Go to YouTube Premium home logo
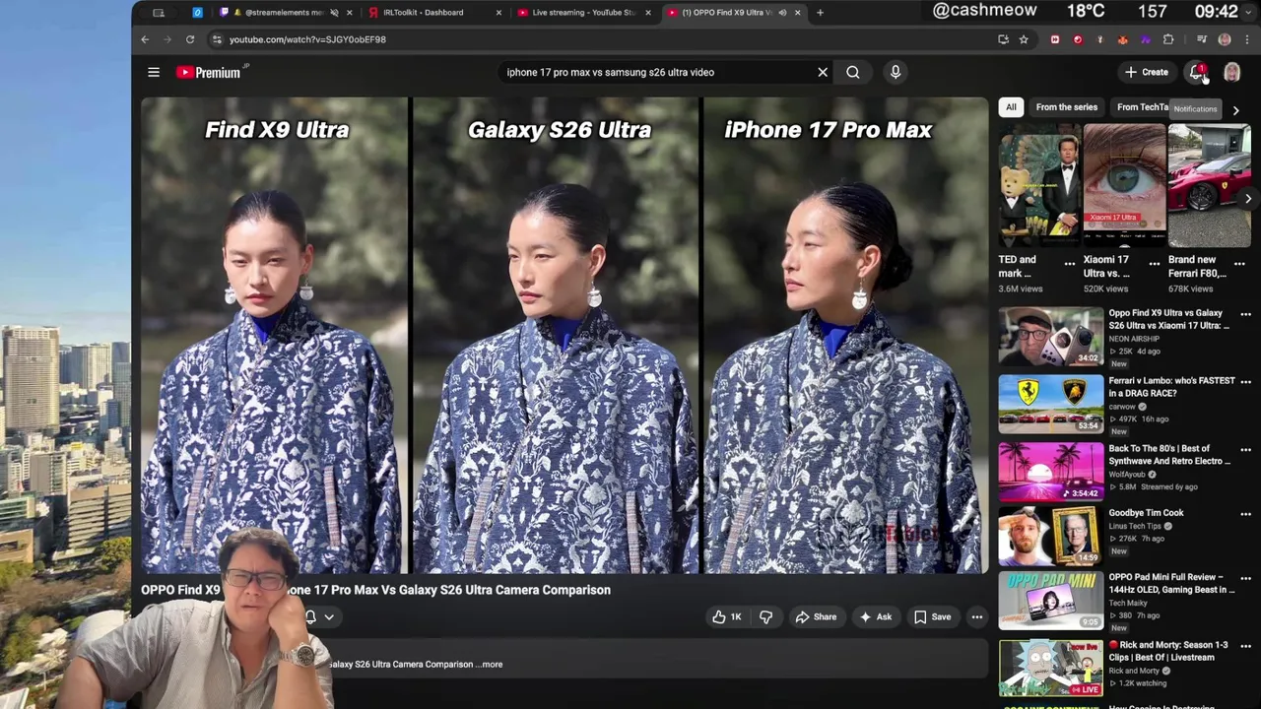The height and width of the screenshot is (709, 1261). coord(211,72)
